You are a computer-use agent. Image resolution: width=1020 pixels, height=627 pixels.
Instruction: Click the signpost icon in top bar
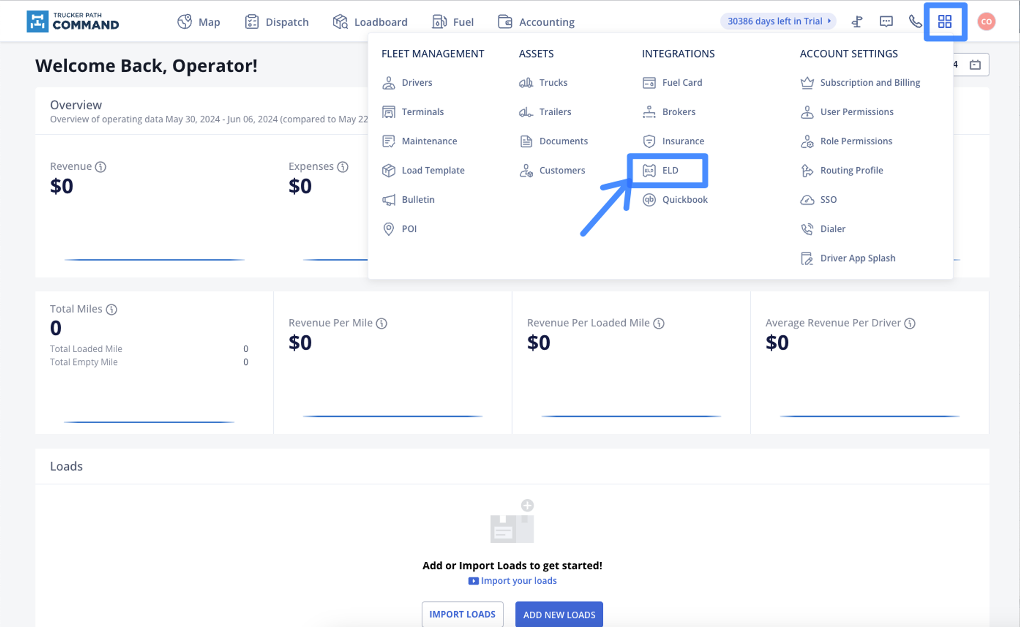pos(857,21)
